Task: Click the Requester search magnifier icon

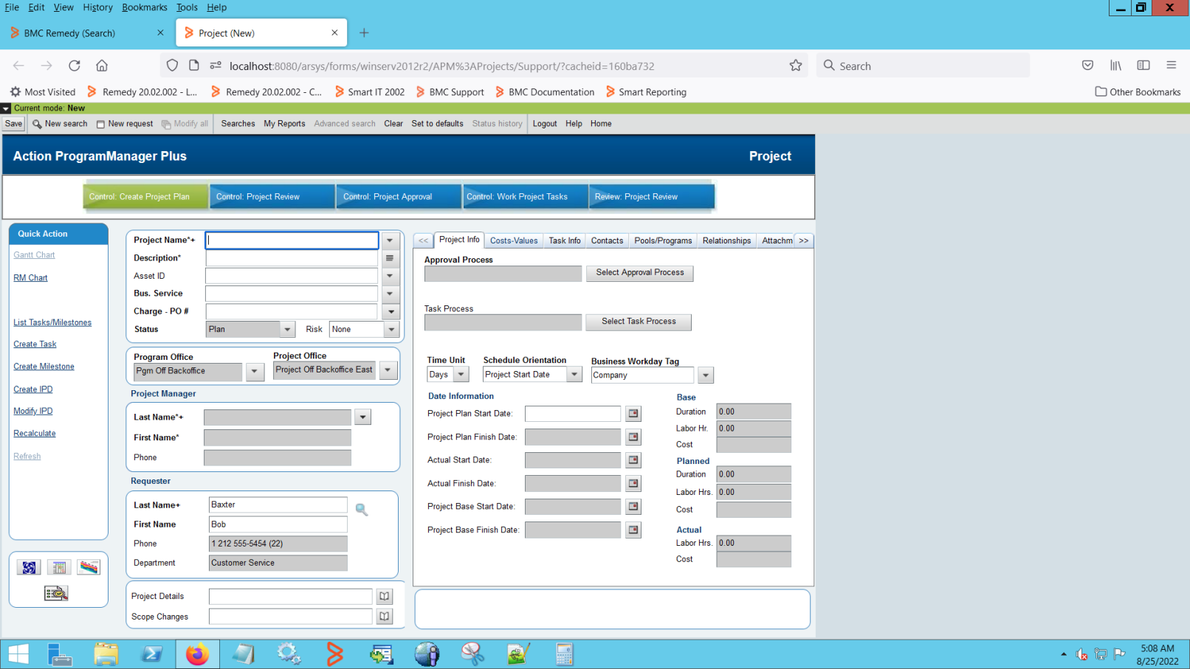Action: 362,510
